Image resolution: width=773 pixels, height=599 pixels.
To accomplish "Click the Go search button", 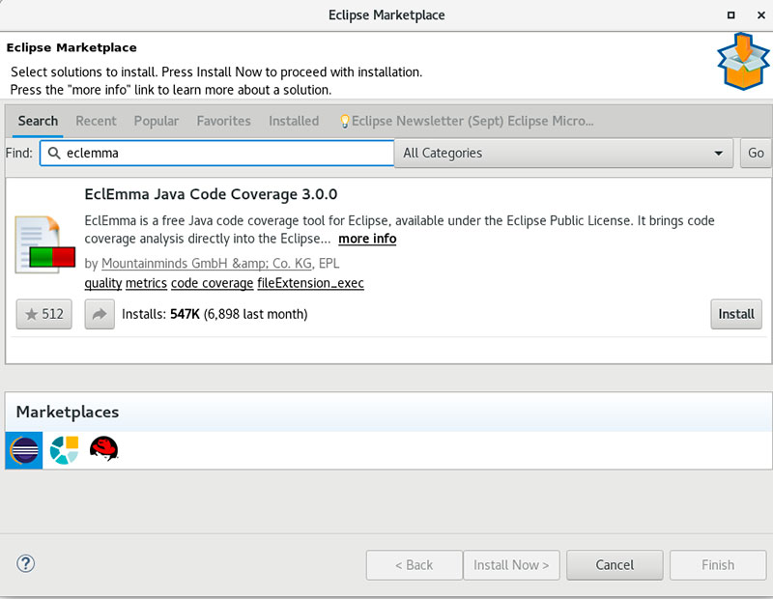I will pos(756,153).
